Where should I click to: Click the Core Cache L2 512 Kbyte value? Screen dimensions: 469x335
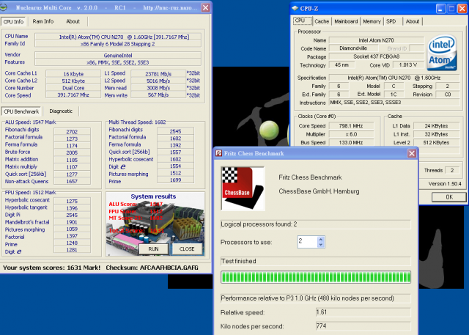coord(73,81)
